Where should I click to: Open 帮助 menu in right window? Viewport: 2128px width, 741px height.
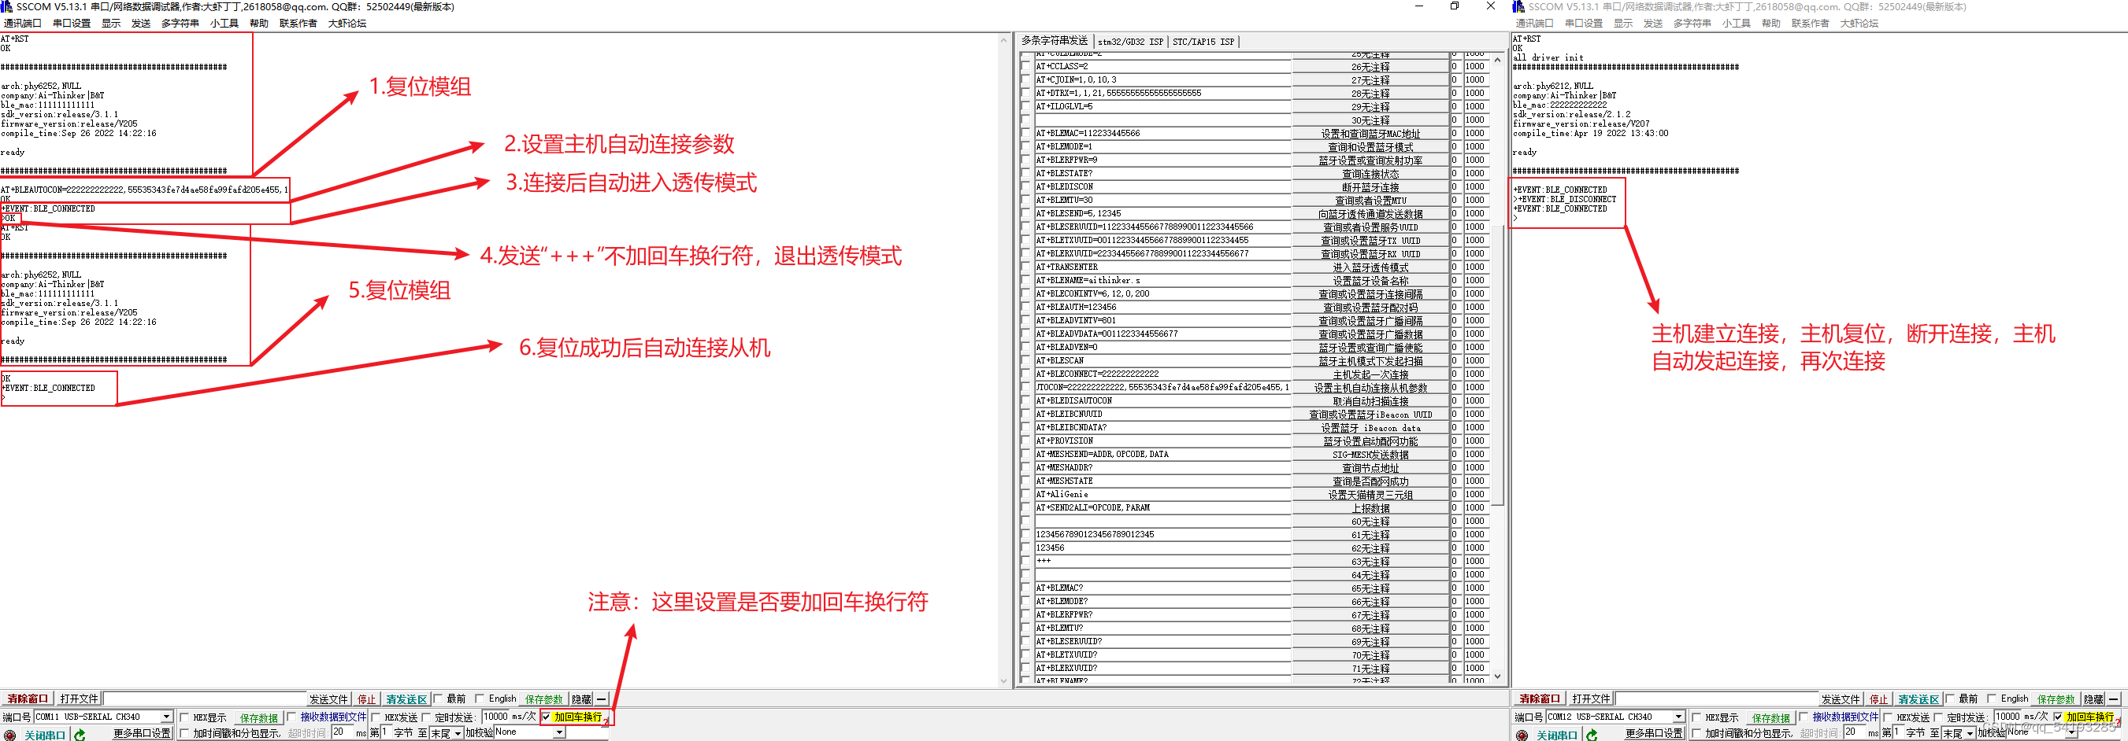click(x=1771, y=24)
